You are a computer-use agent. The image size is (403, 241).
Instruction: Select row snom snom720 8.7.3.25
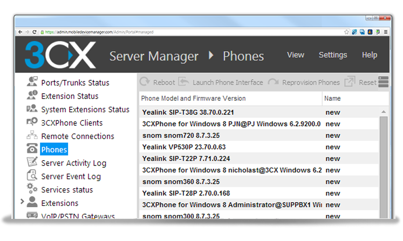(x=259, y=135)
